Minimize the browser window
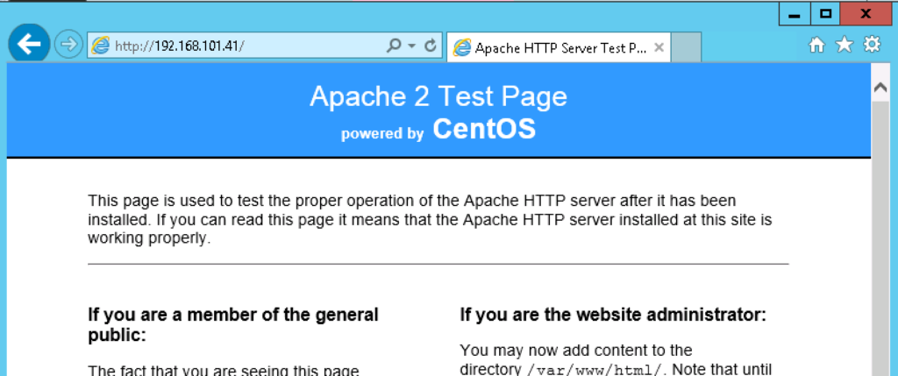The image size is (898, 376). (795, 14)
